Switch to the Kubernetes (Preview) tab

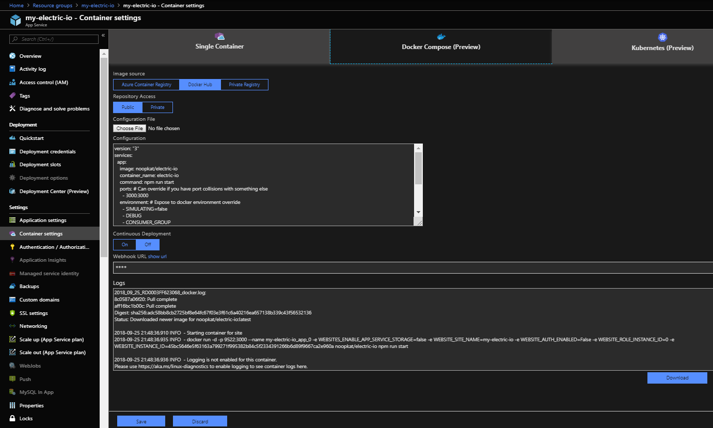(632, 46)
